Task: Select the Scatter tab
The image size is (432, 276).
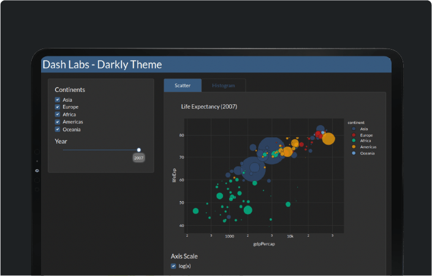Action: pos(183,86)
